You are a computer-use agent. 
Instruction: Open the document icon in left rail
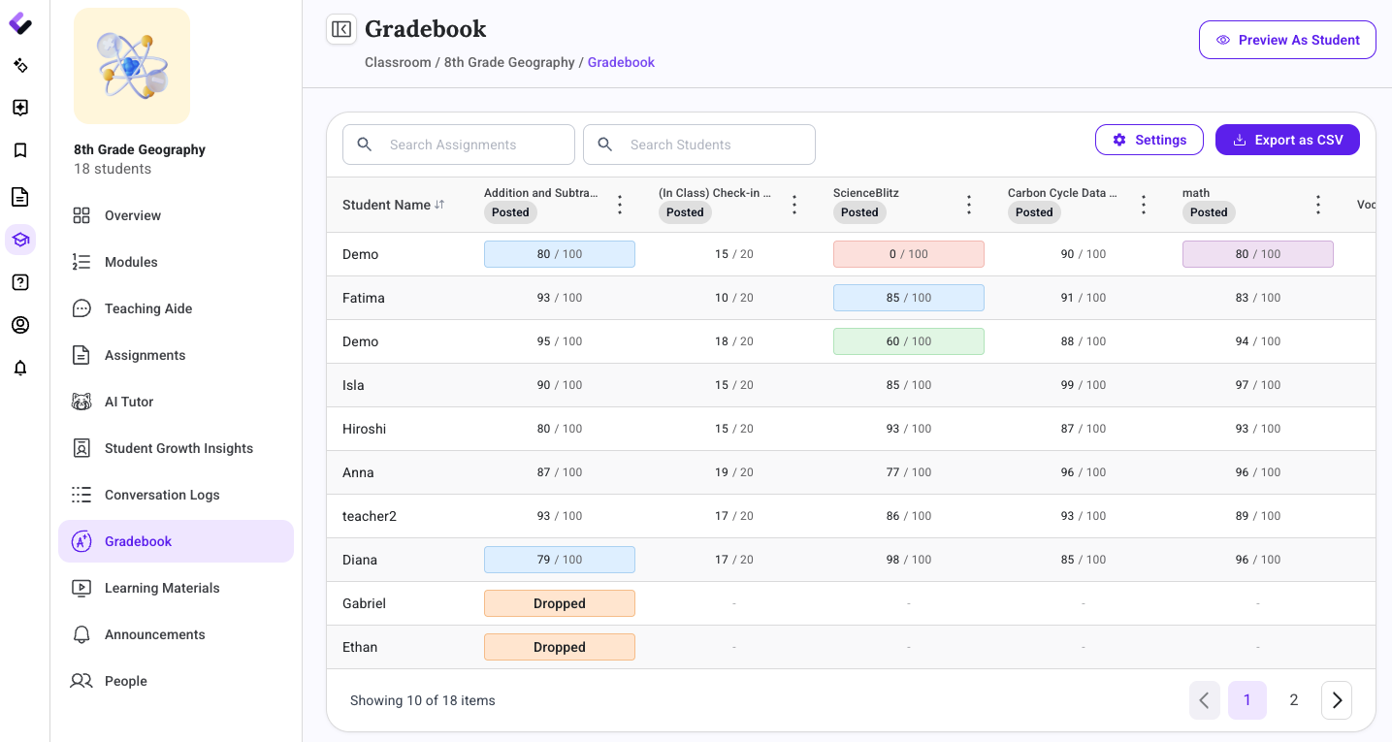(20, 197)
